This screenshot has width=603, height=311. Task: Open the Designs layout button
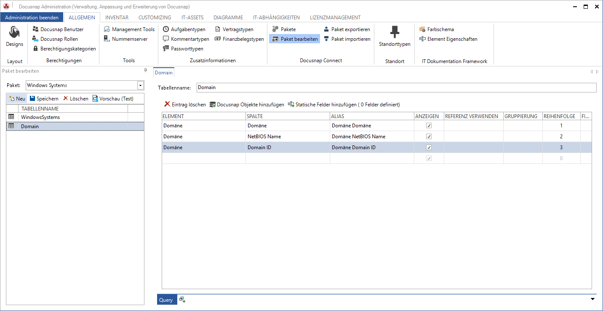point(14,37)
